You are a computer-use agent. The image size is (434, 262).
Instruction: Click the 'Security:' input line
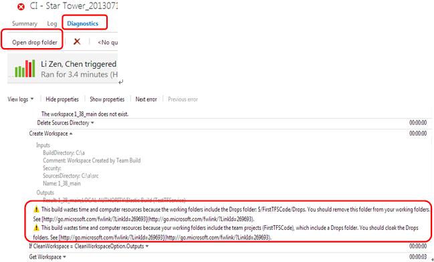coord(51,168)
